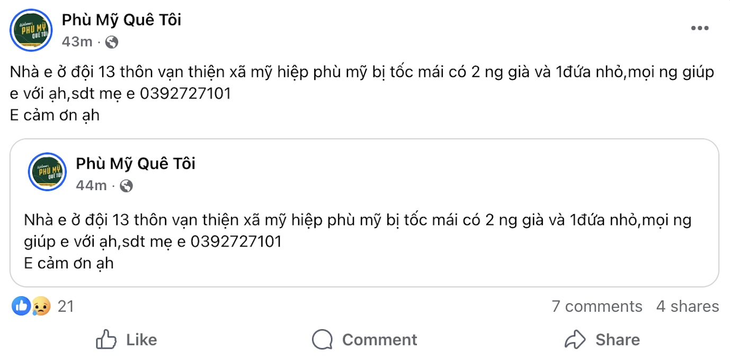Click the Phù Mỹ Quê Tôi page name

(x=121, y=20)
